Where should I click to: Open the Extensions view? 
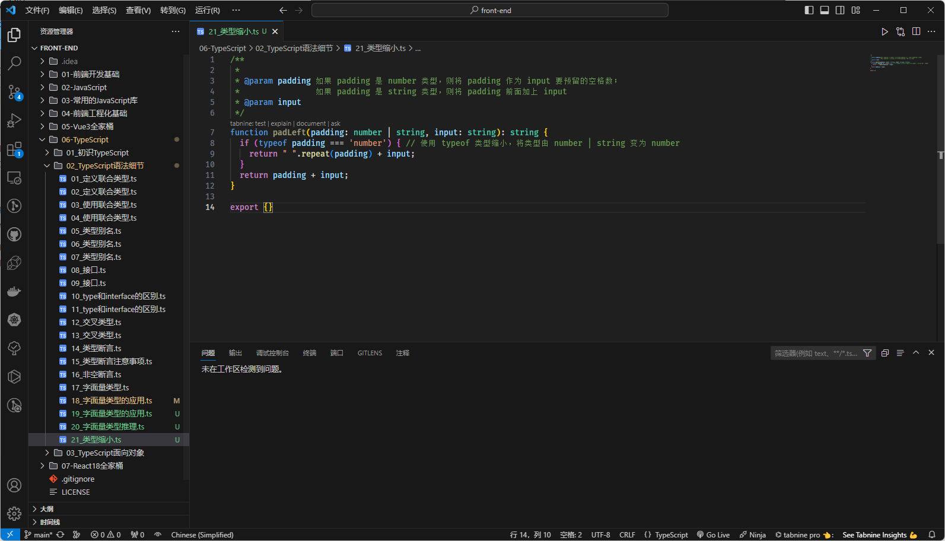pyautogui.click(x=14, y=149)
